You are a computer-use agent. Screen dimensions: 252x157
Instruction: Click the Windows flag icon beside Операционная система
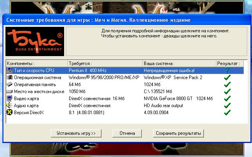(x=9, y=78)
